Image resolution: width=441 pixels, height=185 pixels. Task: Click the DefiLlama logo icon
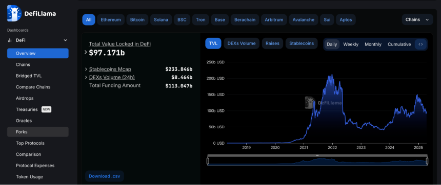point(14,13)
